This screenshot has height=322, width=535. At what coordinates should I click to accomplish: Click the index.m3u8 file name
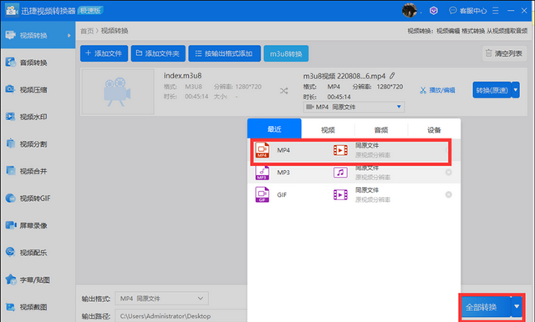pyautogui.click(x=182, y=76)
